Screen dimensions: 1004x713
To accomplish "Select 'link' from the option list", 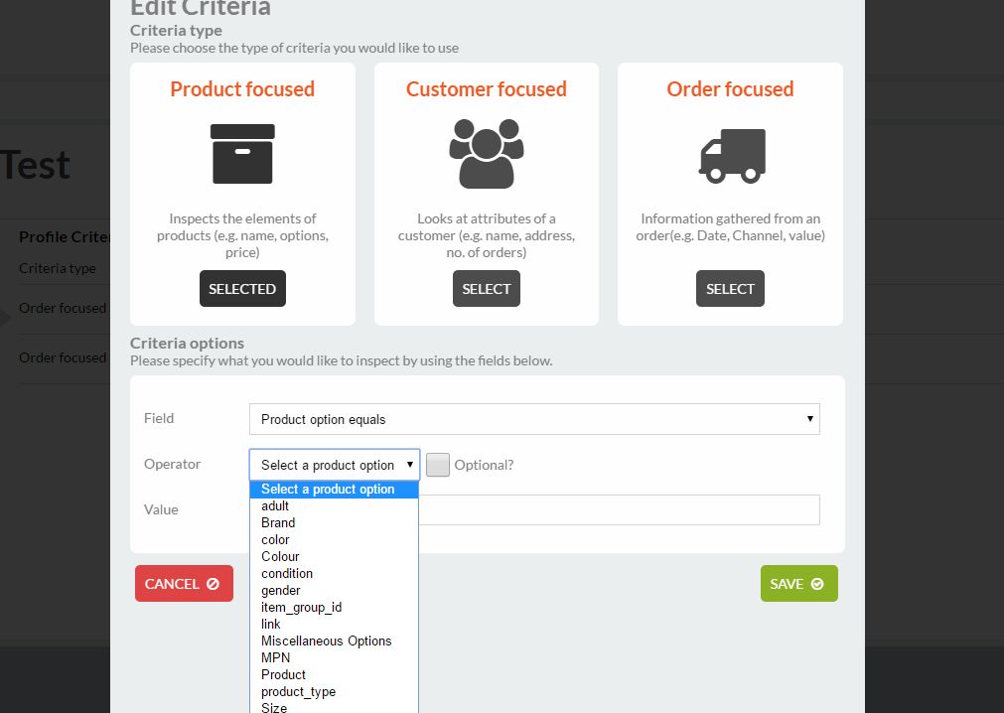I will (x=335, y=624).
